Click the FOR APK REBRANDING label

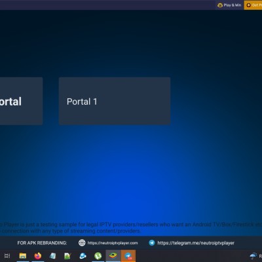point(42,243)
